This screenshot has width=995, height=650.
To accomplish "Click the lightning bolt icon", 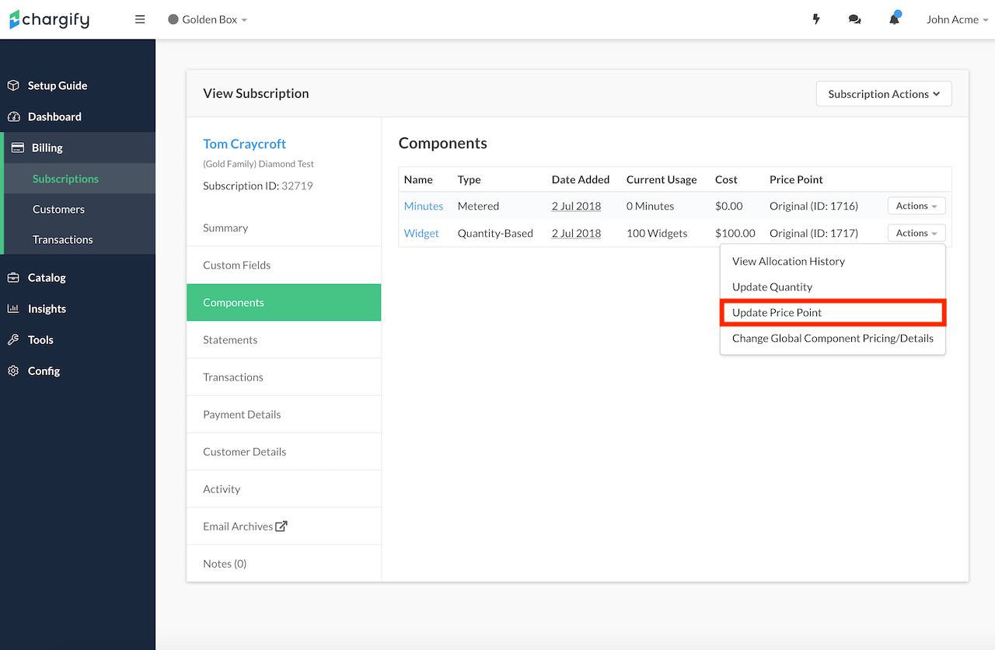I will pos(816,19).
